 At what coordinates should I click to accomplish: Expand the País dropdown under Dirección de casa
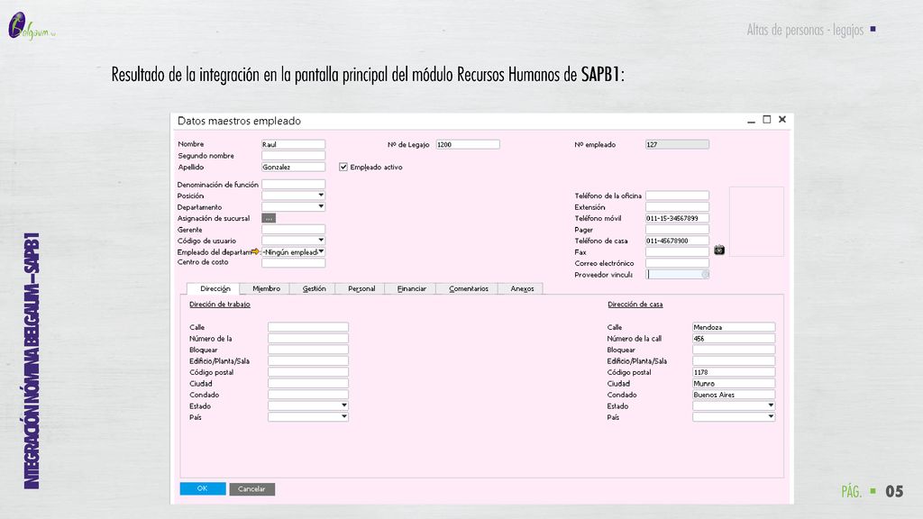coord(771,416)
